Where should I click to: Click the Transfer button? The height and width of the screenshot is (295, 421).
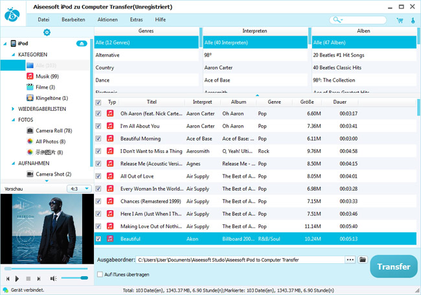394,266
